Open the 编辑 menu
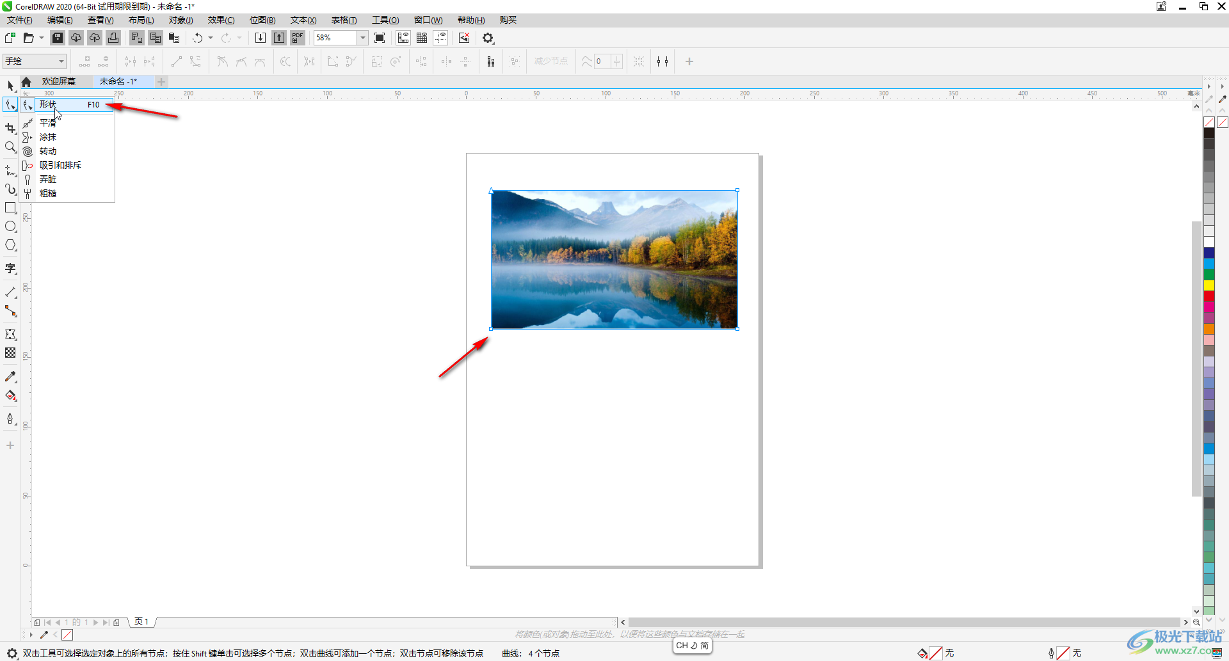Image resolution: width=1229 pixels, height=661 pixels. (60, 20)
